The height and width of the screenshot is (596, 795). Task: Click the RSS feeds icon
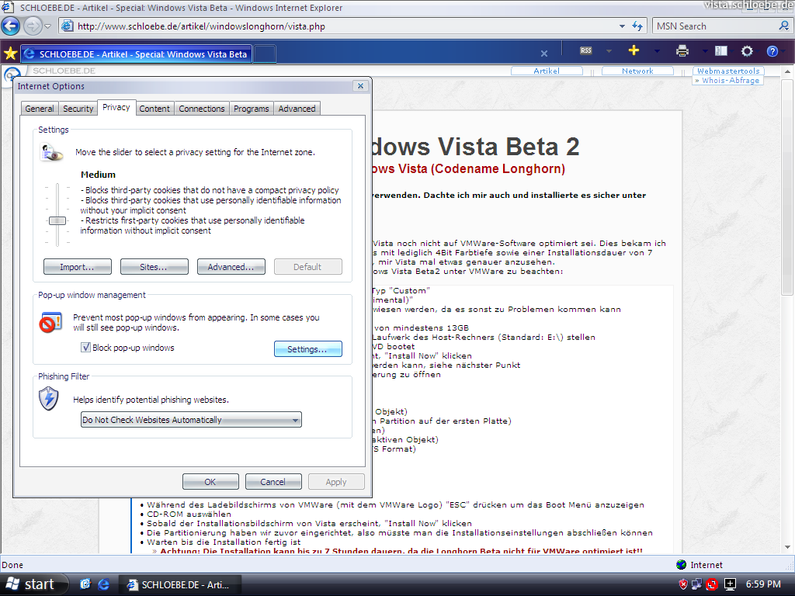(586, 50)
